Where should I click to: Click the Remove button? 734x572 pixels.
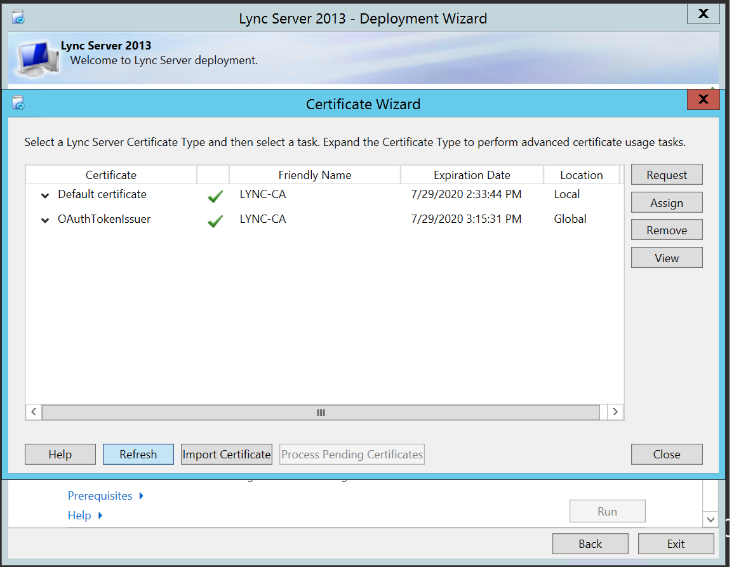pyautogui.click(x=667, y=230)
